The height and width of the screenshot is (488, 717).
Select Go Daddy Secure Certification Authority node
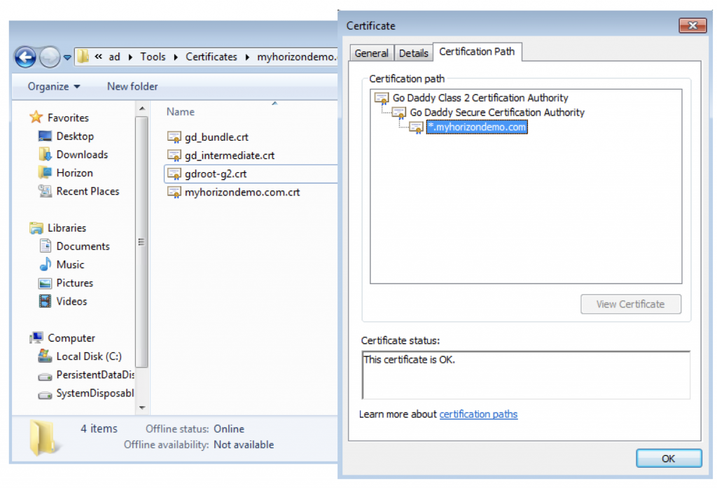pyautogui.click(x=496, y=112)
